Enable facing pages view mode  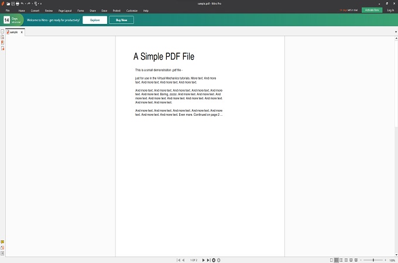pyautogui.click(x=341, y=260)
